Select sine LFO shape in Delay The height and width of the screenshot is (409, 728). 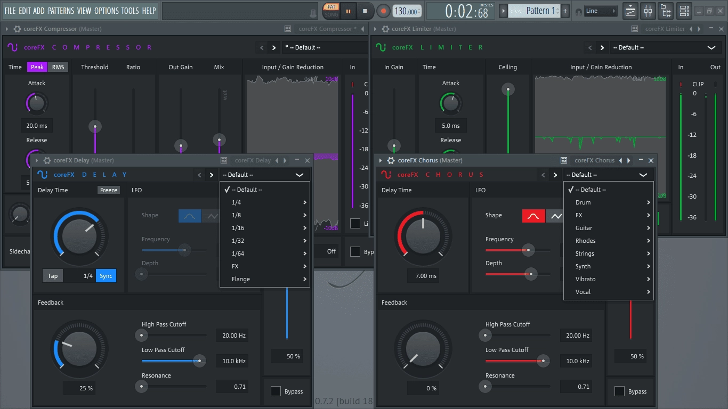click(190, 216)
